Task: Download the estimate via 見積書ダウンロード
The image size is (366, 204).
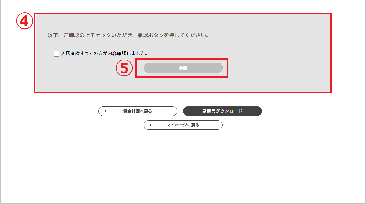Action: pos(223,111)
